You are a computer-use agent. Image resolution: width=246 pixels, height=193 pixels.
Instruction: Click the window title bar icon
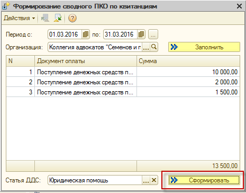6,6
